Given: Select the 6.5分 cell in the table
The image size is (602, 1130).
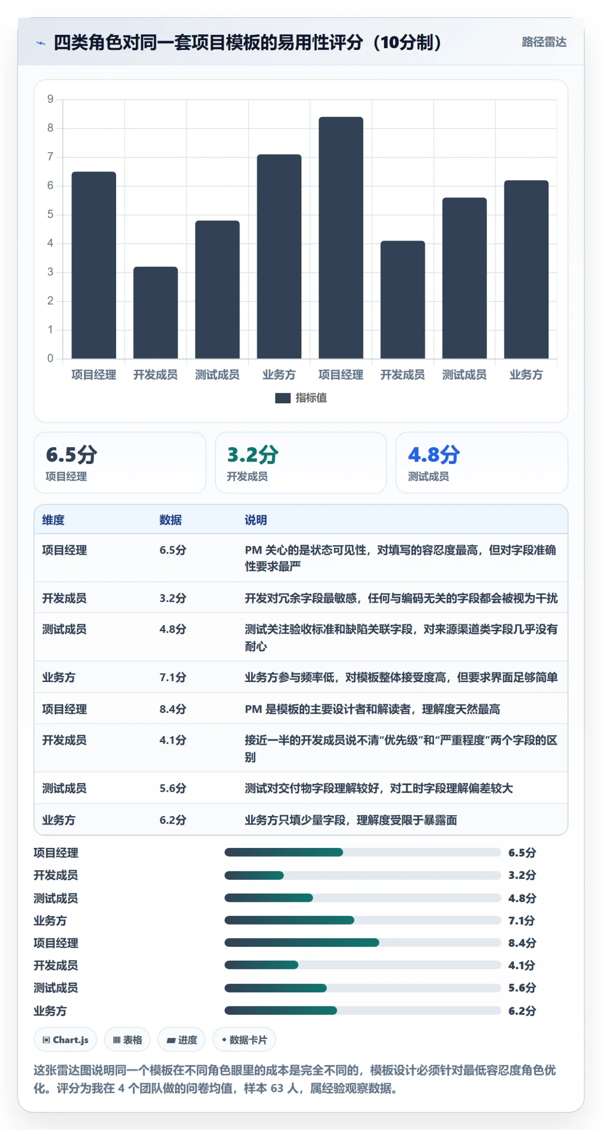Looking at the screenshot, I should tap(173, 550).
